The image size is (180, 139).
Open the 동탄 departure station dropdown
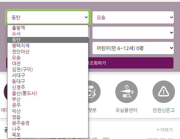pyautogui.click(x=48, y=17)
